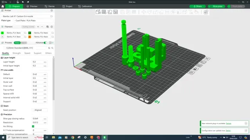Remove a filament with the minus icon
250x140 pixels.
click(x=42, y=27)
